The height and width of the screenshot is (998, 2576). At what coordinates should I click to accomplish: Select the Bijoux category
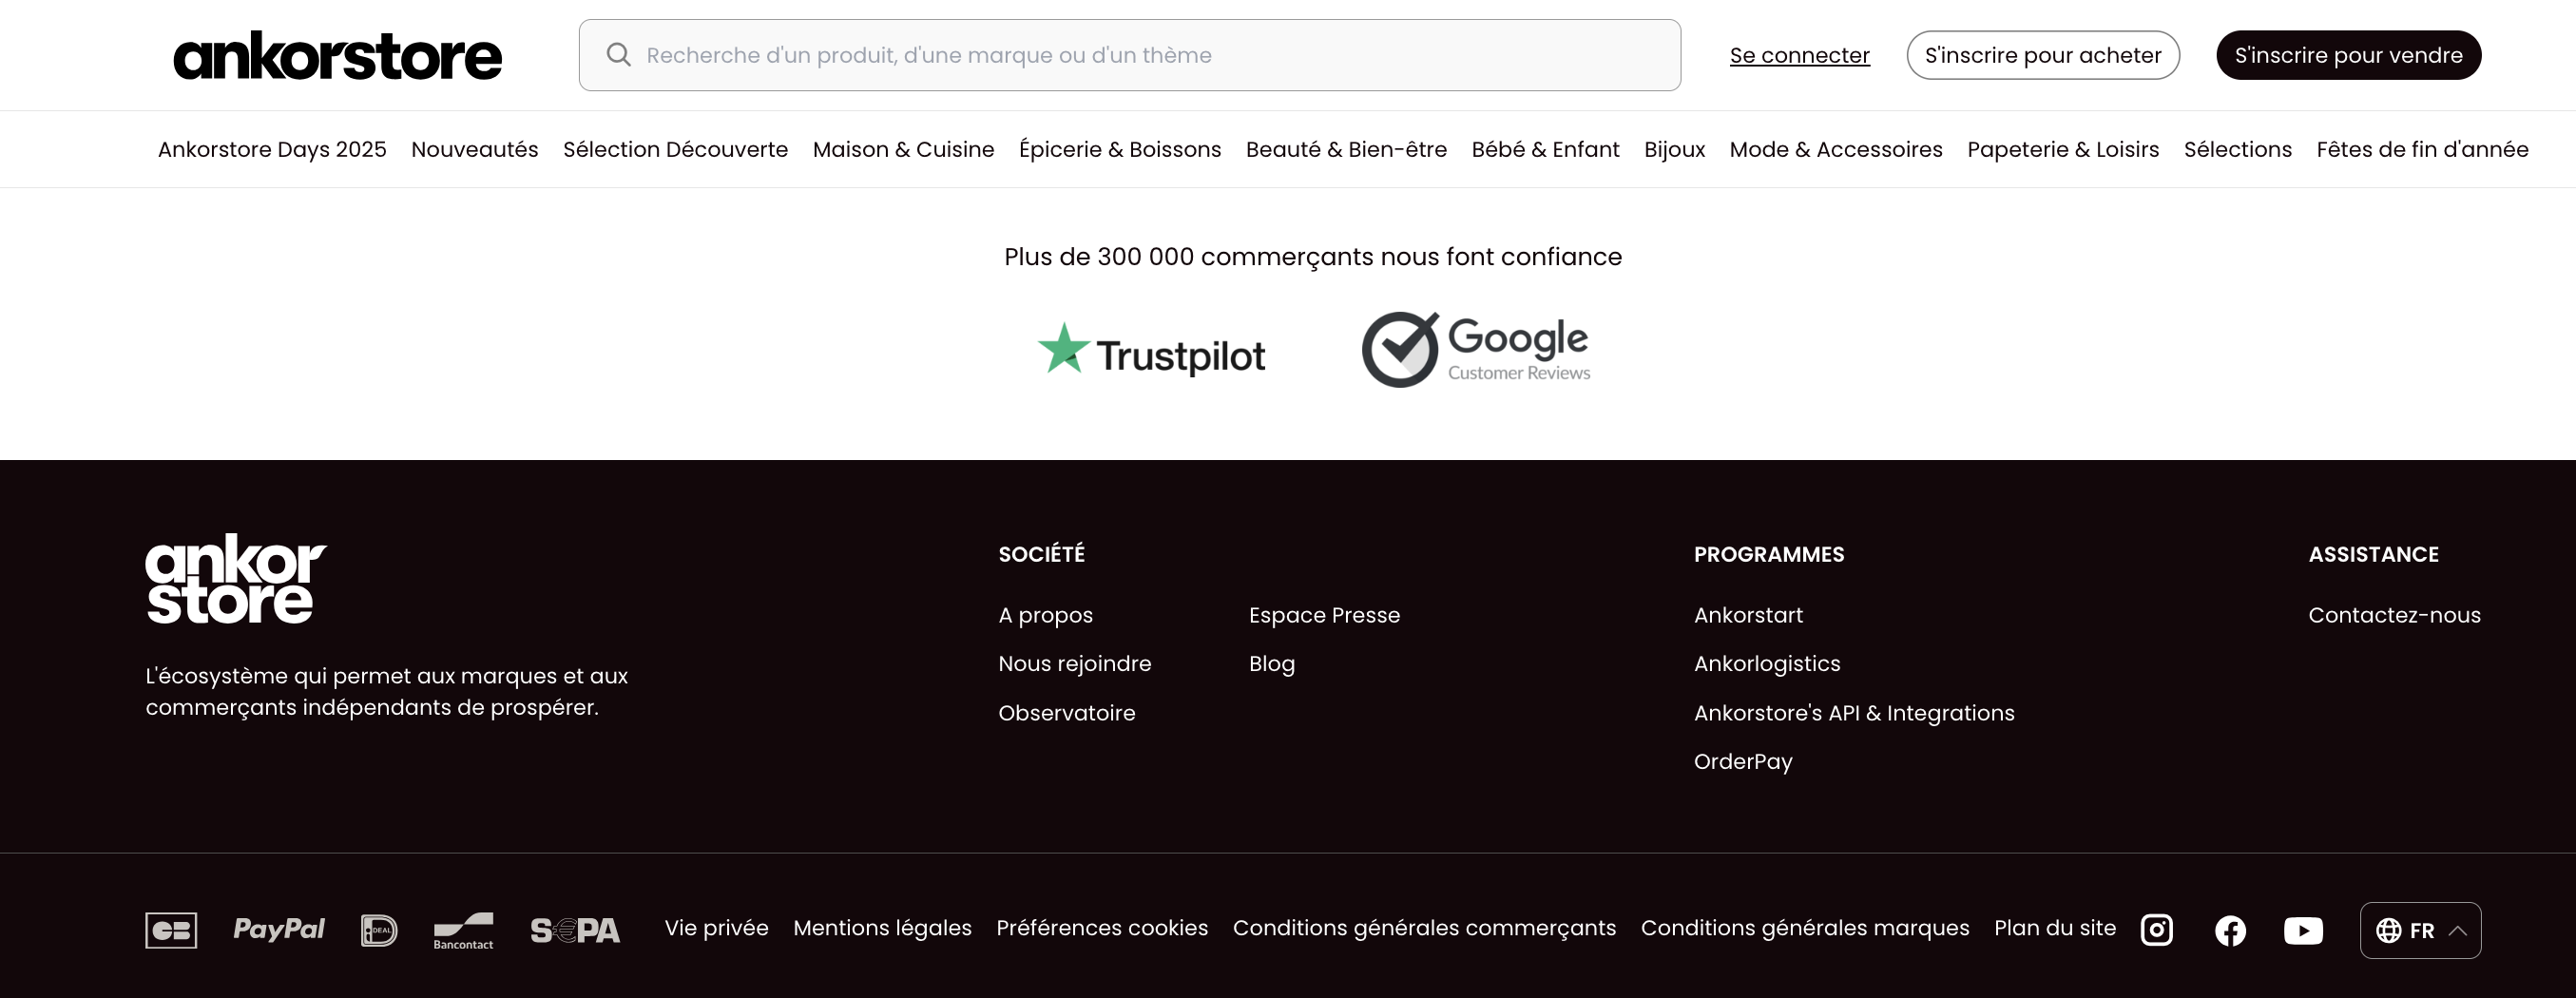1674,149
